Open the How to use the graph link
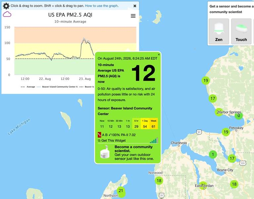This screenshot has height=199, width=254. [x=101, y=6]
